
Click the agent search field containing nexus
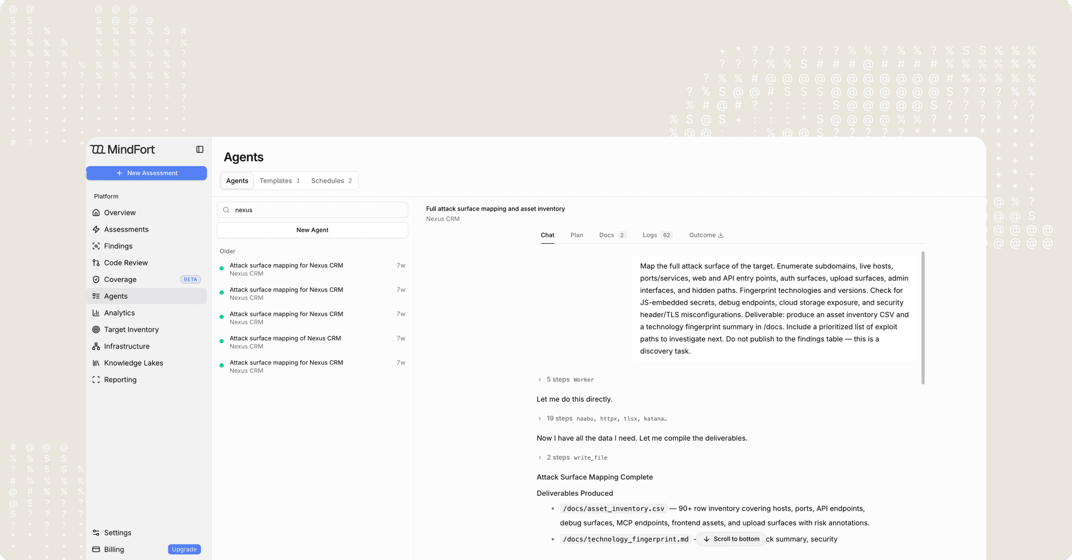312,210
